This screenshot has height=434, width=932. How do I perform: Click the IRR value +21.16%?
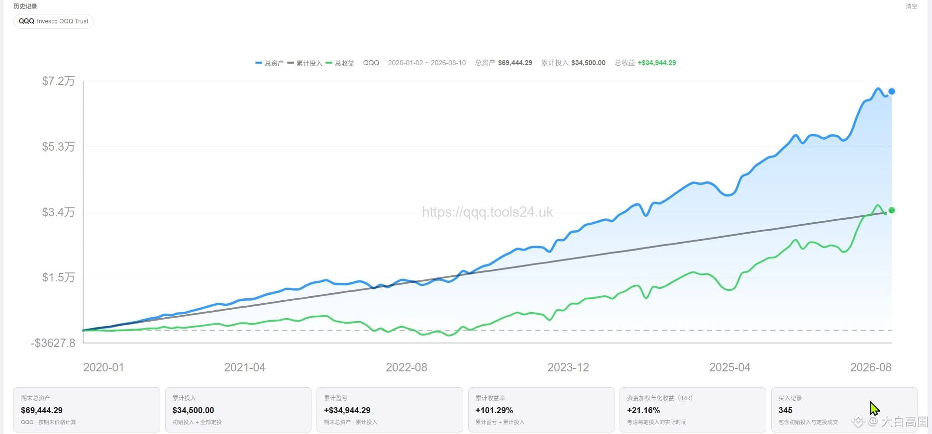643,410
